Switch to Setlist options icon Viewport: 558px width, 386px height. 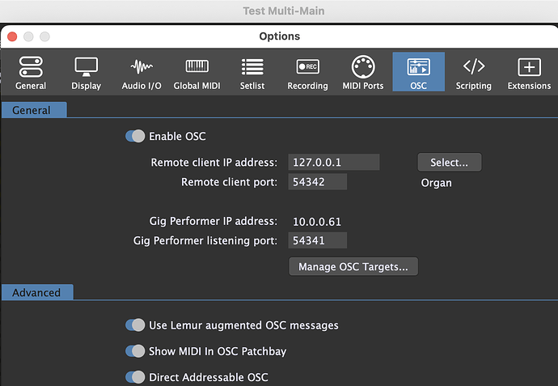click(x=252, y=67)
